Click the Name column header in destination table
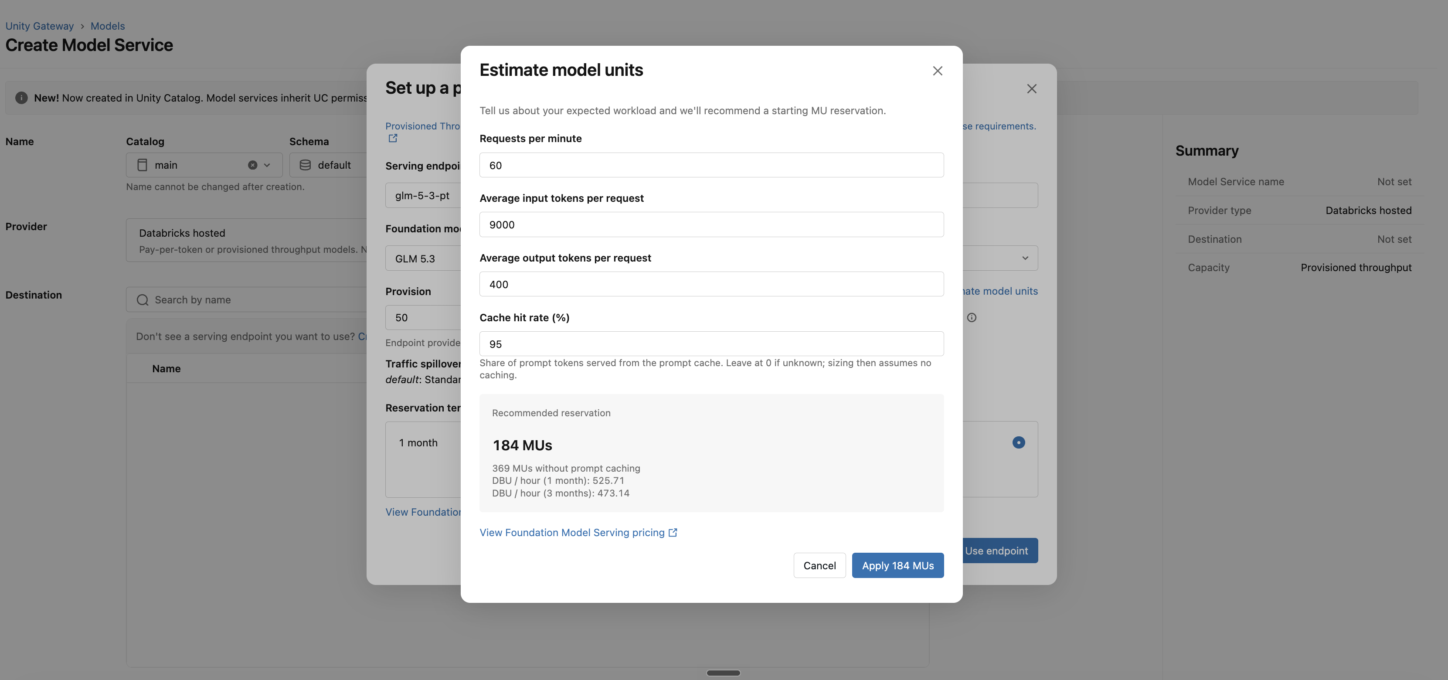The width and height of the screenshot is (1448, 680). [167, 369]
